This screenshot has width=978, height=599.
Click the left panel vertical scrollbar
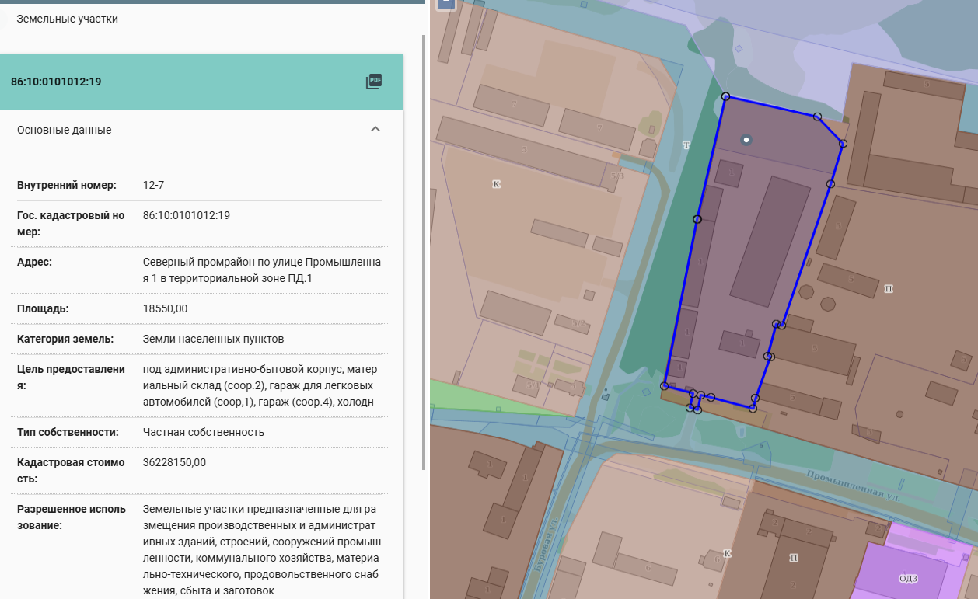[x=424, y=249]
